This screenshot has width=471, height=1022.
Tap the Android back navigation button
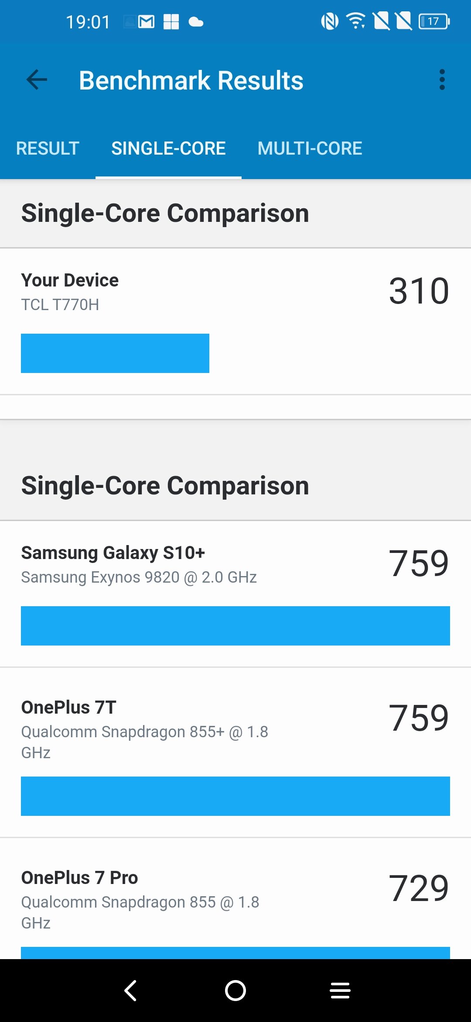130,990
